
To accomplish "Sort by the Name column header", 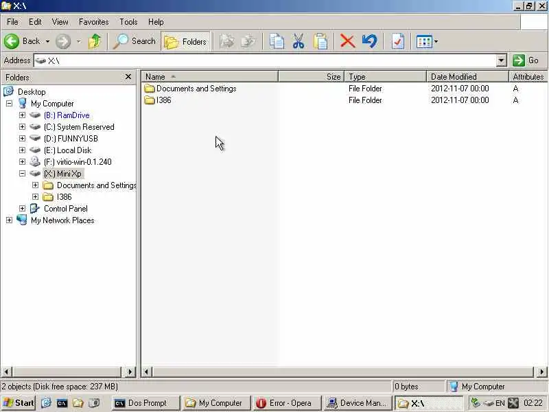I will (210, 77).
